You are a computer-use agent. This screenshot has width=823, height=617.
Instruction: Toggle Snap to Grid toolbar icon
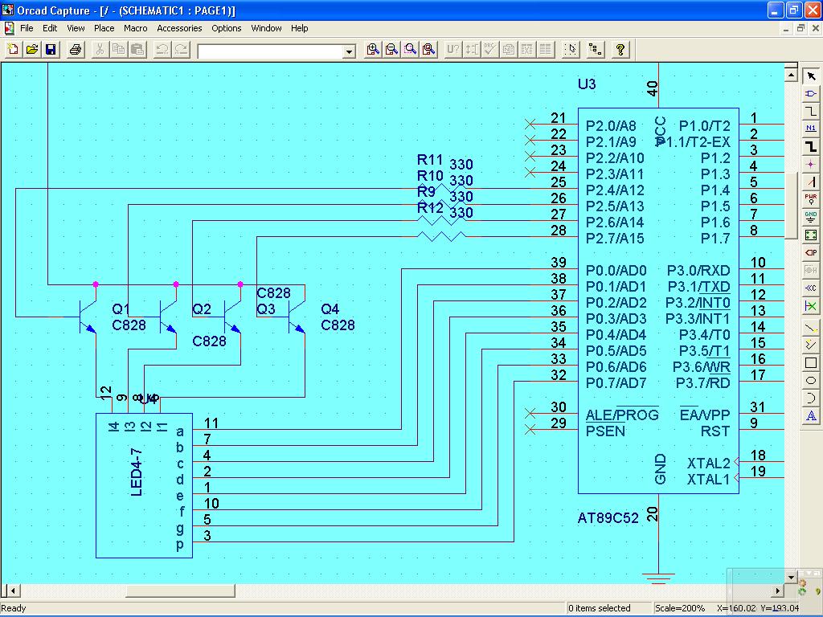click(x=571, y=49)
